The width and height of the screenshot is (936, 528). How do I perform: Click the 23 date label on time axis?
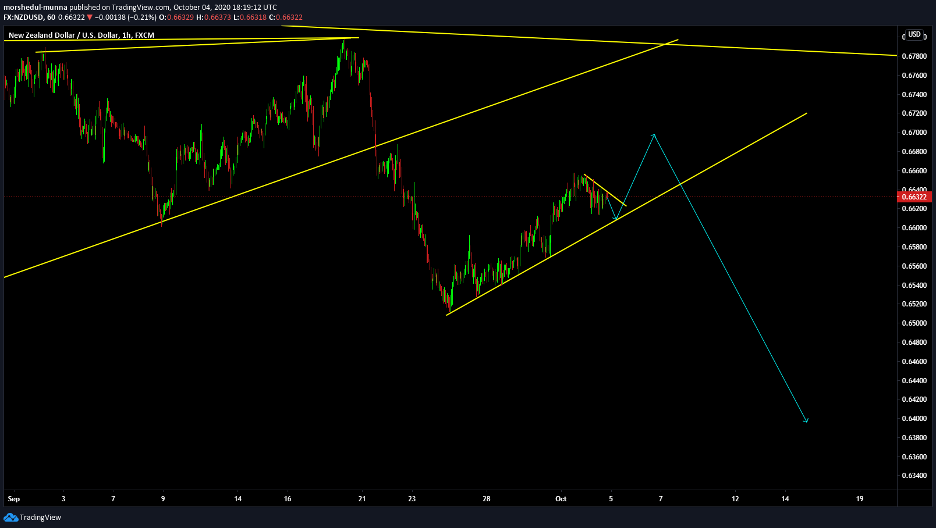412,499
